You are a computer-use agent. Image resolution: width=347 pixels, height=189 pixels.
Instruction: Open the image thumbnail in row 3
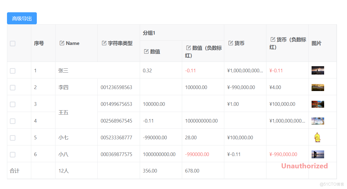(x=318, y=104)
